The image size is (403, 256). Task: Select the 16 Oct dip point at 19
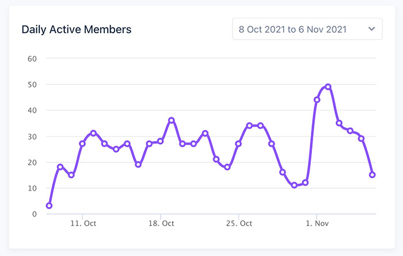(x=138, y=165)
